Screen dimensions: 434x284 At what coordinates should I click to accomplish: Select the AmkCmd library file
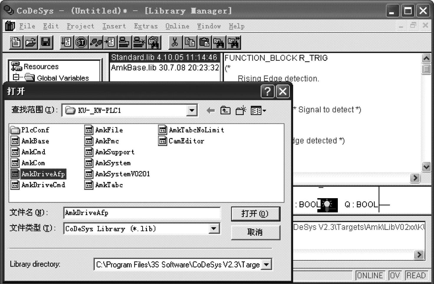point(28,152)
